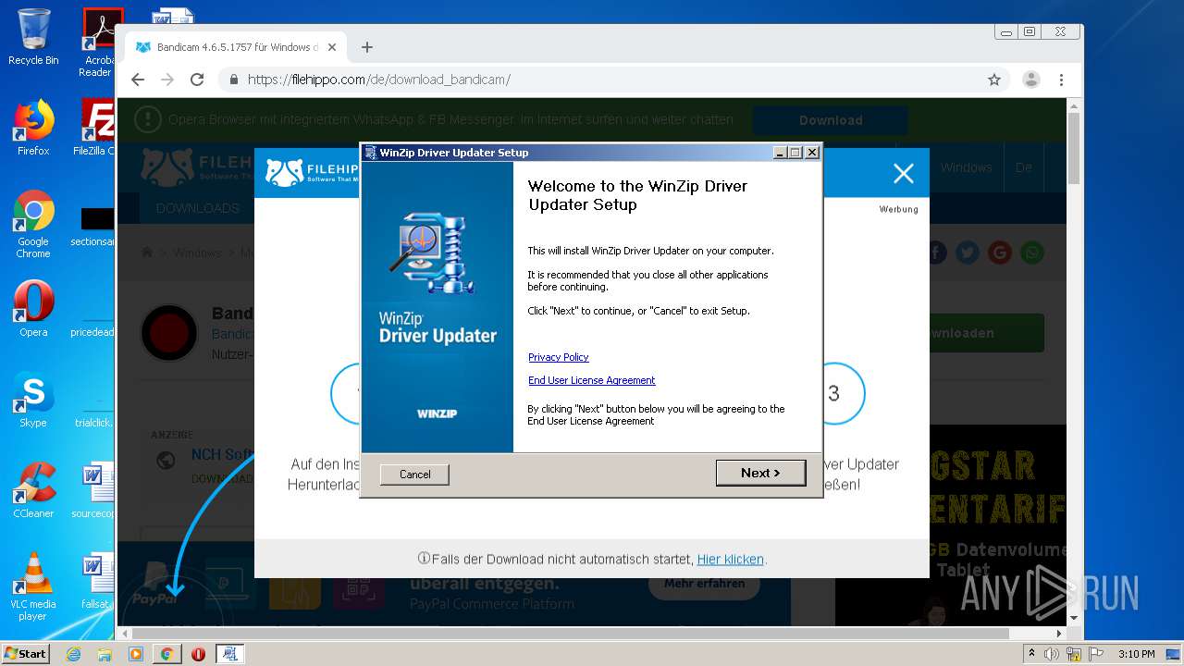The width and height of the screenshot is (1184, 666).
Task: Open the Chrome three-dot menu
Action: click(1061, 80)
